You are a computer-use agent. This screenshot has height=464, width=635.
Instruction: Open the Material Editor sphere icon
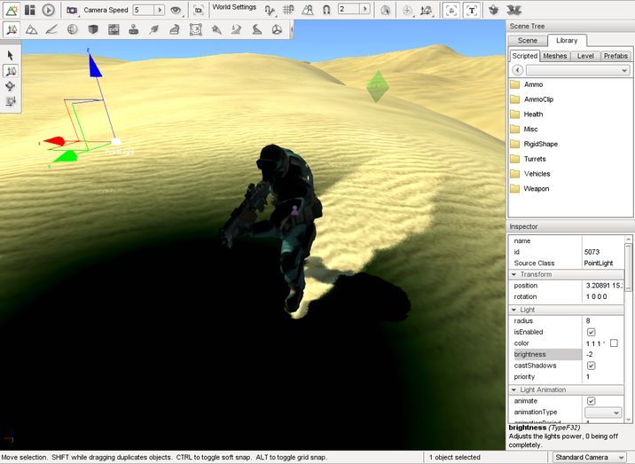pyautogui.click(x=73, y=29)
